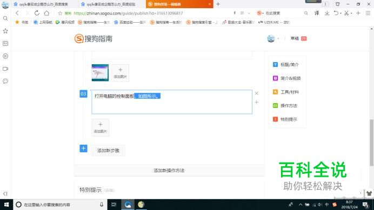This screenshot has width=374, height=210.
Task: Expand undo history dropdown arrow
Action: (x=340, y=13)
